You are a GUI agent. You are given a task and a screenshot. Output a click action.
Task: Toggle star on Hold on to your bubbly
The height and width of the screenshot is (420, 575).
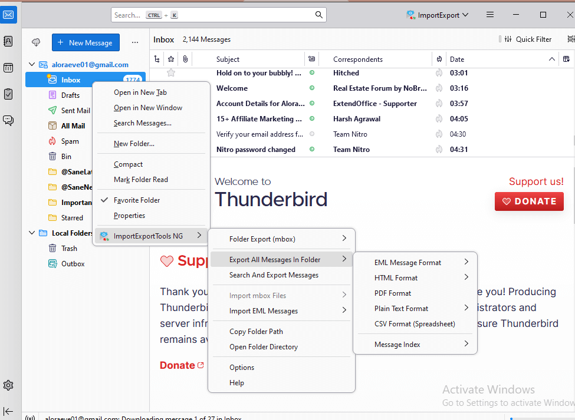[x=171, y=73]
